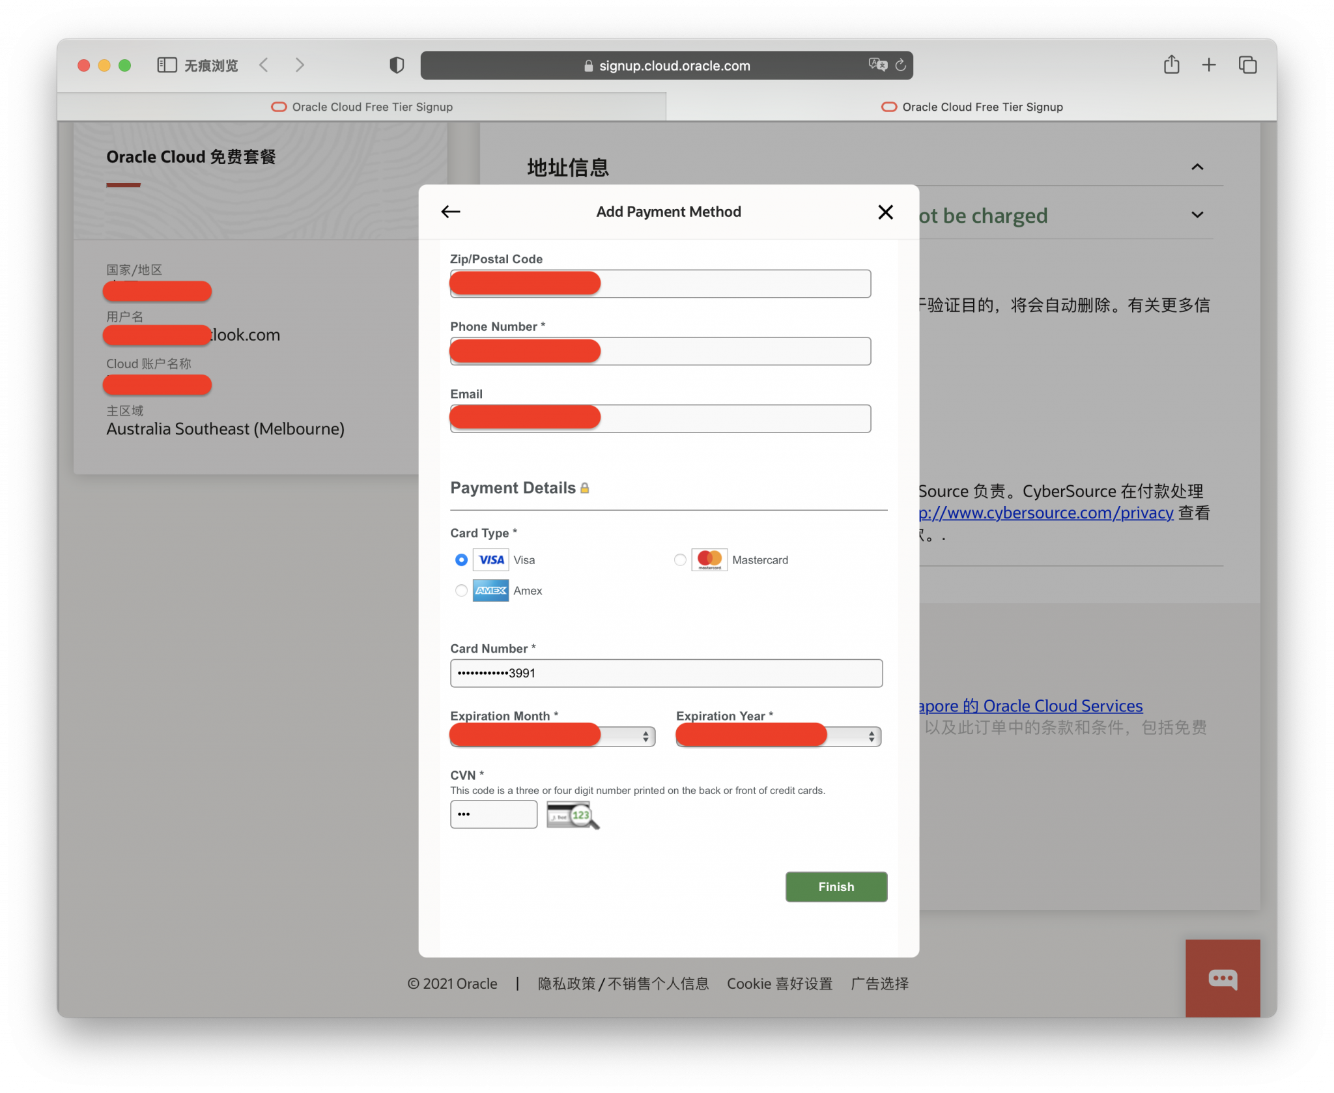Expand the 'be charged' section chevron
Viewport: 1334px width, 1093px height.
point(1197,214)
